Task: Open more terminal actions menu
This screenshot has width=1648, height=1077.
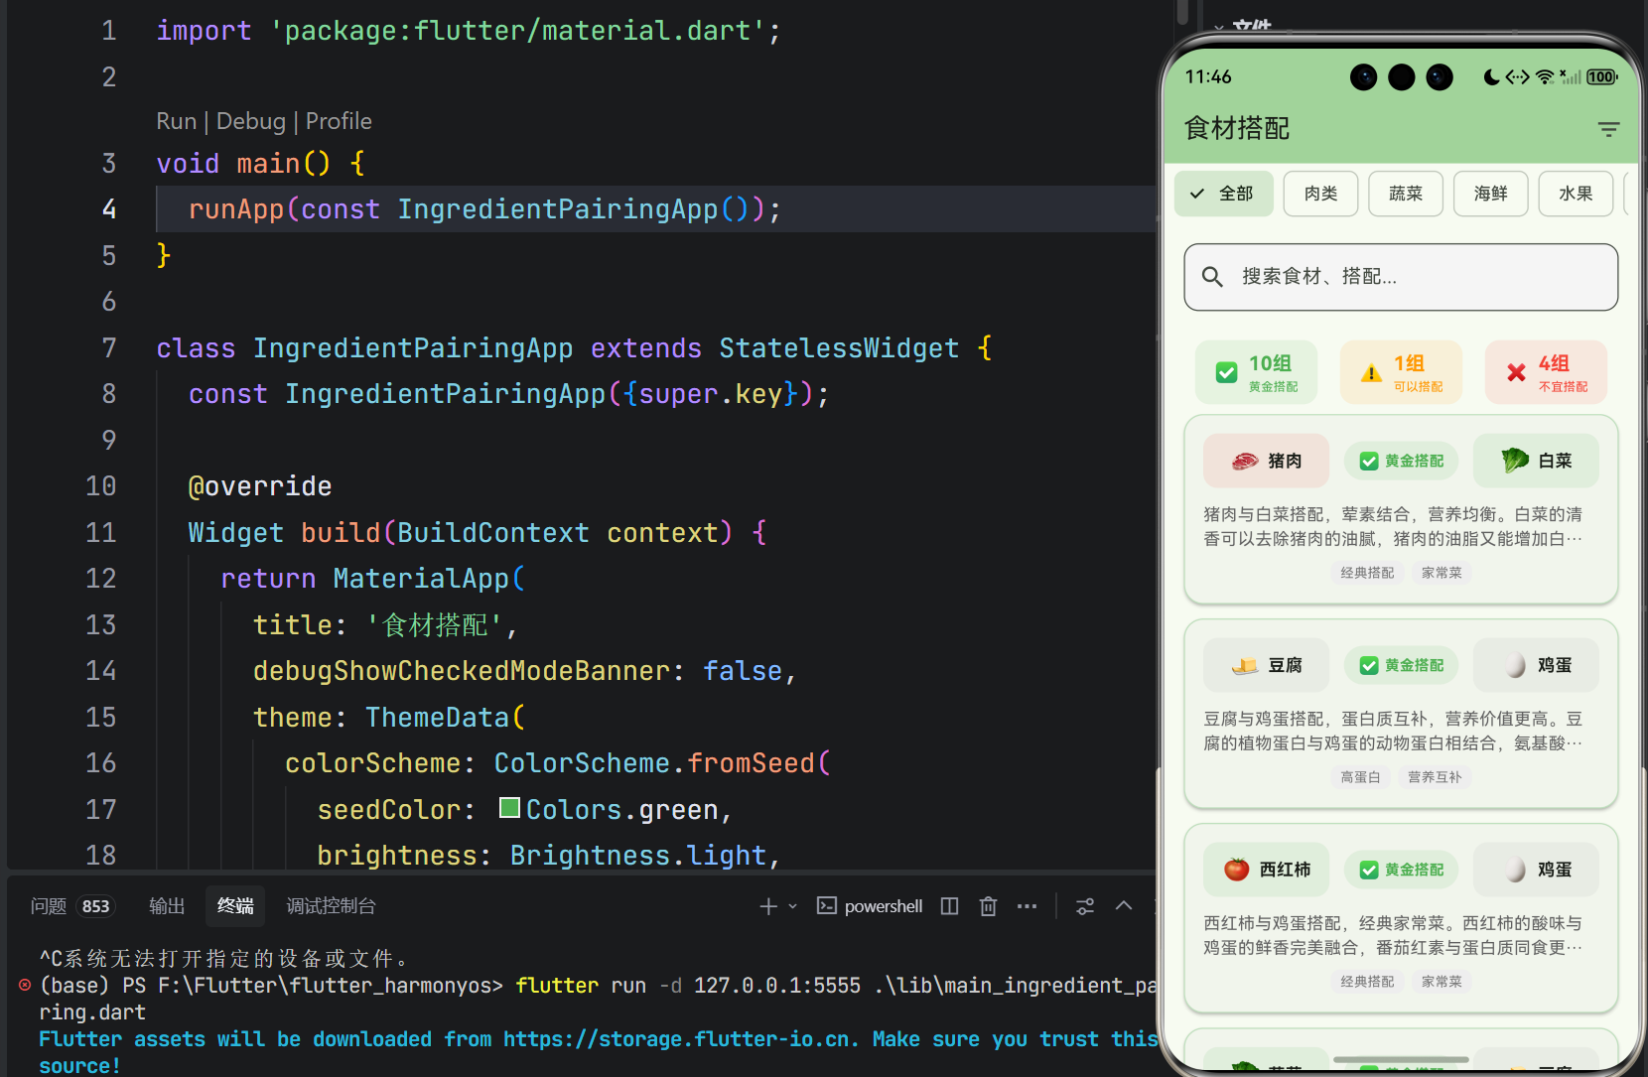Action: pyautogui.click(x=1027, y=906)
